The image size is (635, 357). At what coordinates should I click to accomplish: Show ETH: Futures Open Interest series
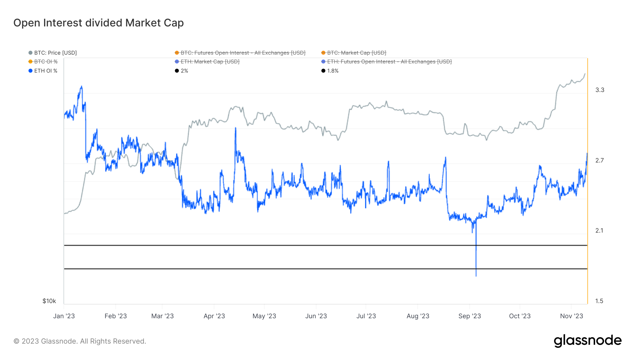click(x=389, y=62)
